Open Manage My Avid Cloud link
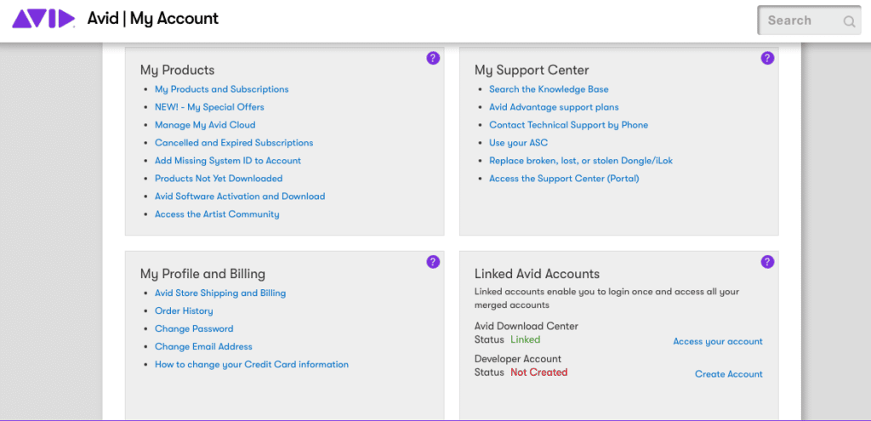 [205, 125]
